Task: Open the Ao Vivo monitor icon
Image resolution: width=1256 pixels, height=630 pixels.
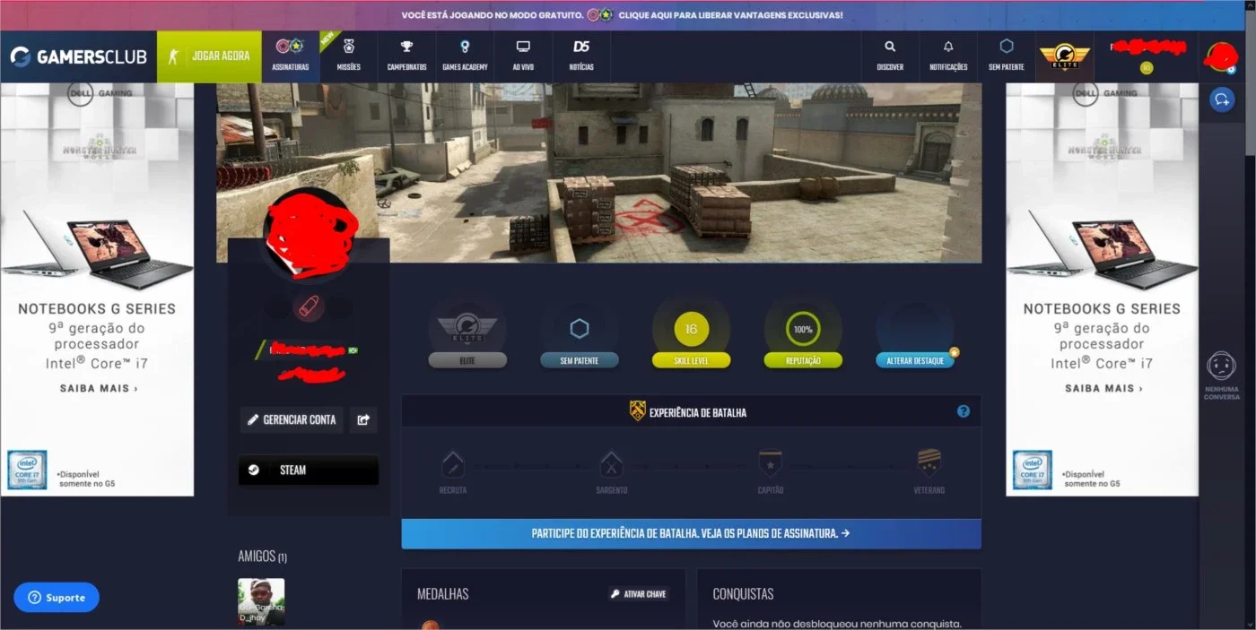Action: pos(523,46)
